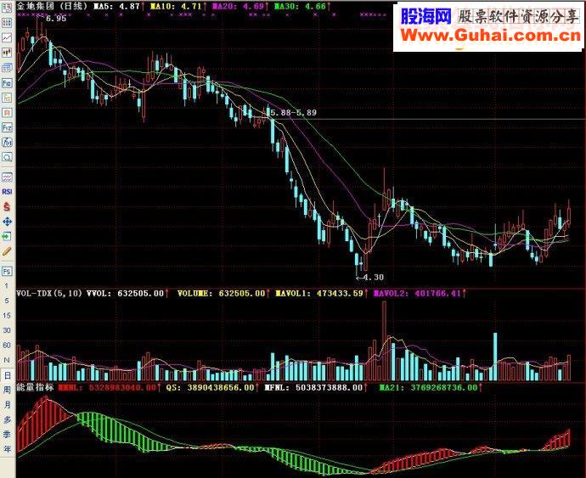The image size is (586, 478).
Task: Select the 60-minute period
Action: [7, 345]
